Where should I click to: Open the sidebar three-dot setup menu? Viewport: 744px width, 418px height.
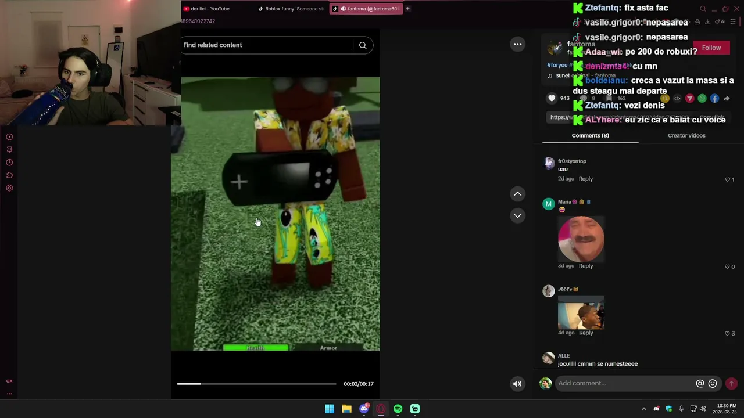pyautogui.click(x=9, y=394)
